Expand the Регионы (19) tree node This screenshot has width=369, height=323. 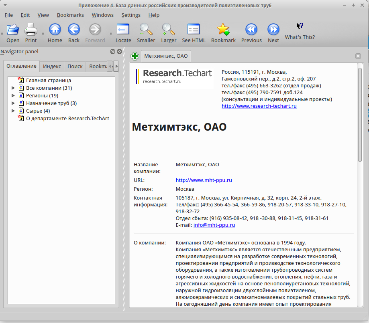click(x=13, y=96)
